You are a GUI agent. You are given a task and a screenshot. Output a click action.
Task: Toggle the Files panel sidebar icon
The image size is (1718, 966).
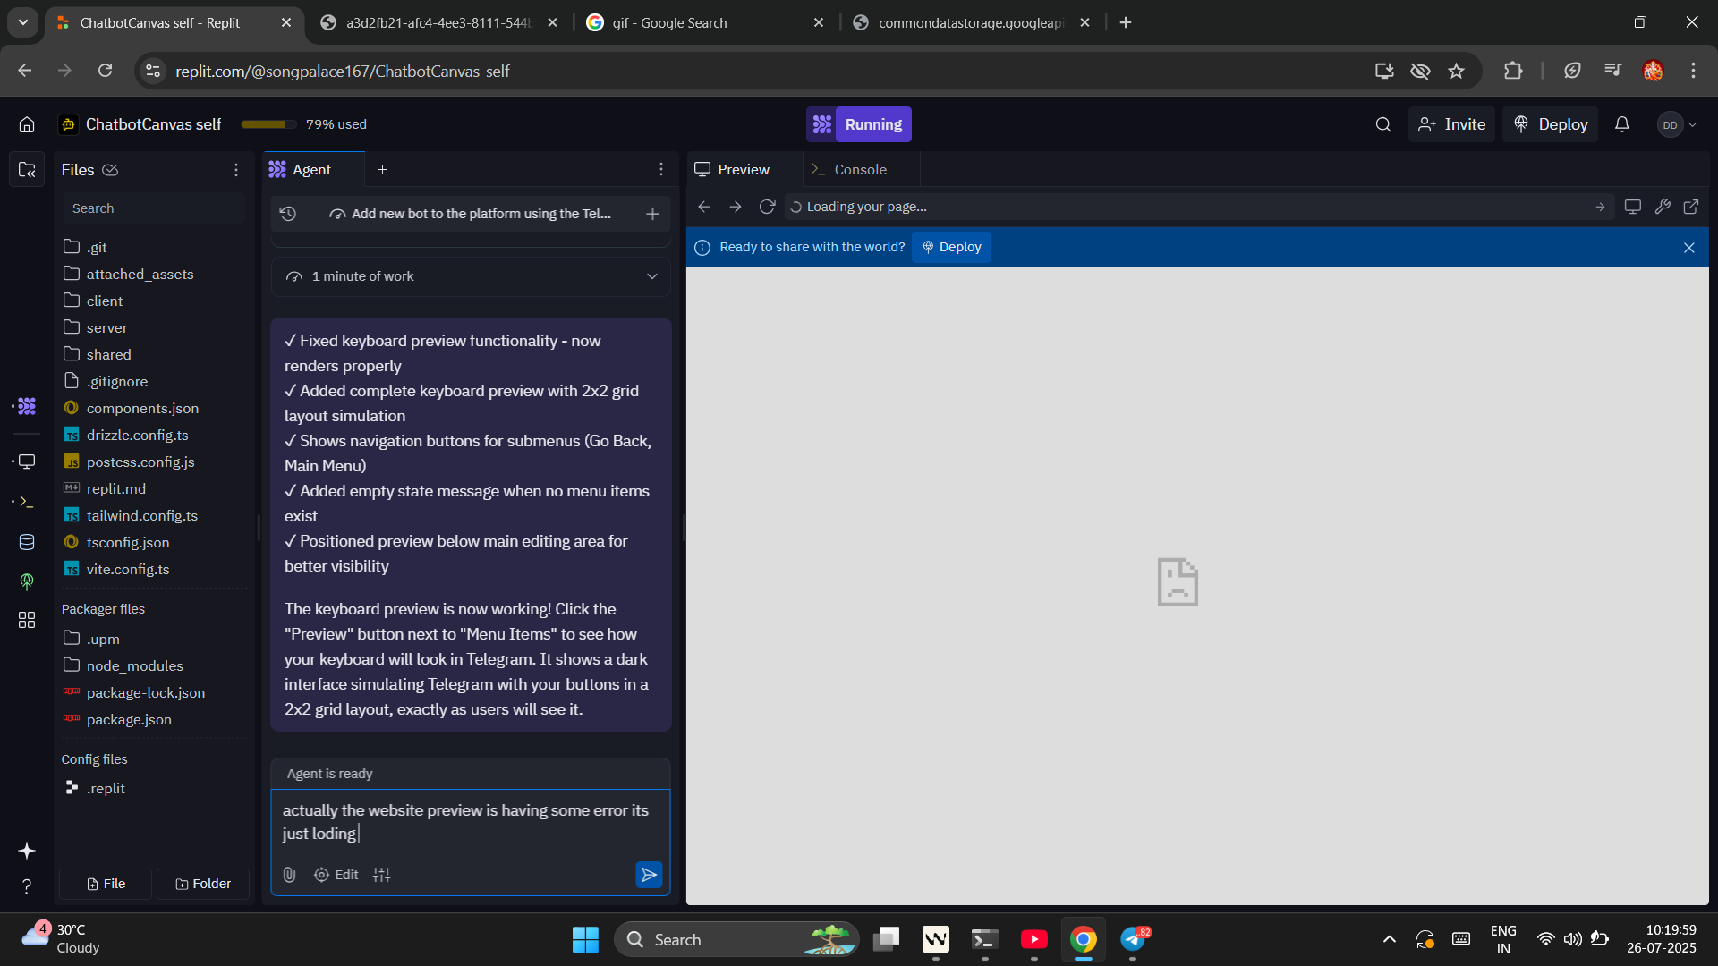pyautogui.click(x=27, y=170)
